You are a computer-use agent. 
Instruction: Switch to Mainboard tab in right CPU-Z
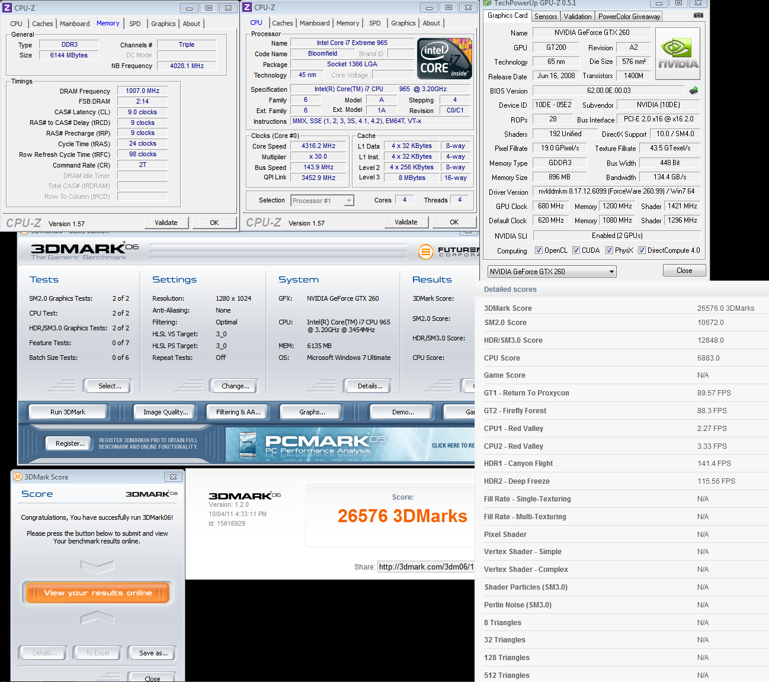click(x=315, y=23)
